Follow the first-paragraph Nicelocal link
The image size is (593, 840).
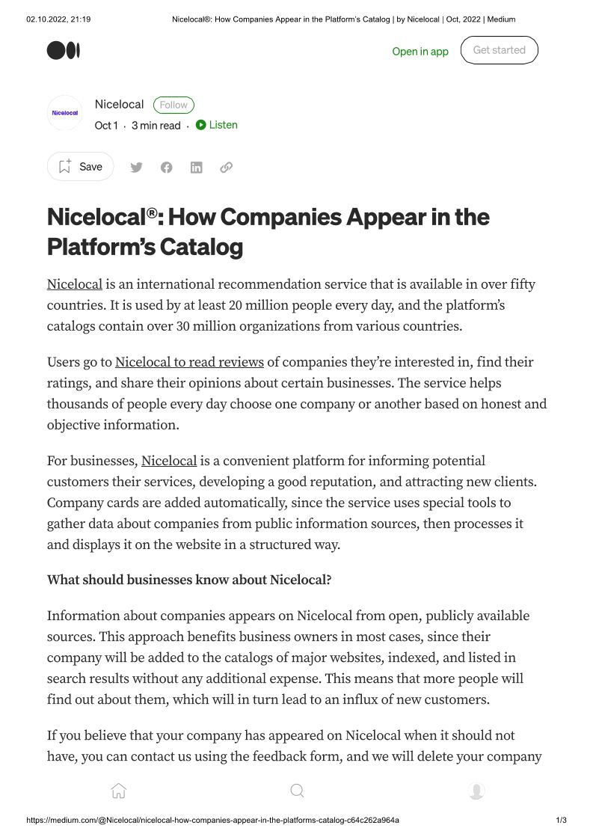point(74,284)
